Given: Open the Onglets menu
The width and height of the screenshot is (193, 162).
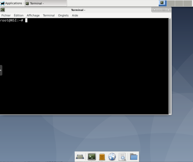Looking at the screenshot, I should pos(63,15).
